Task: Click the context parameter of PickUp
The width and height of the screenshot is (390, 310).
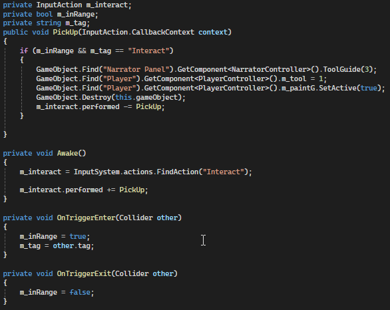Action: tap(213, 33)
